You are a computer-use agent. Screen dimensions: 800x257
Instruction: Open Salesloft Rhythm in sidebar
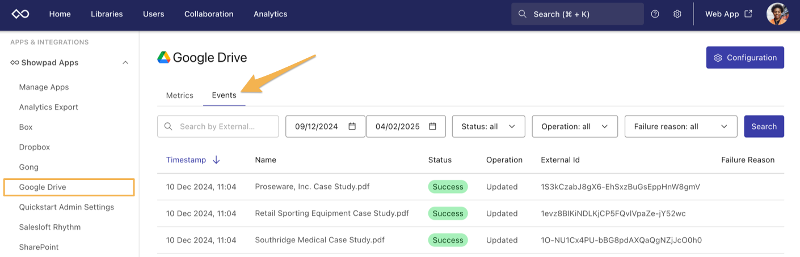tap(50, 227)
